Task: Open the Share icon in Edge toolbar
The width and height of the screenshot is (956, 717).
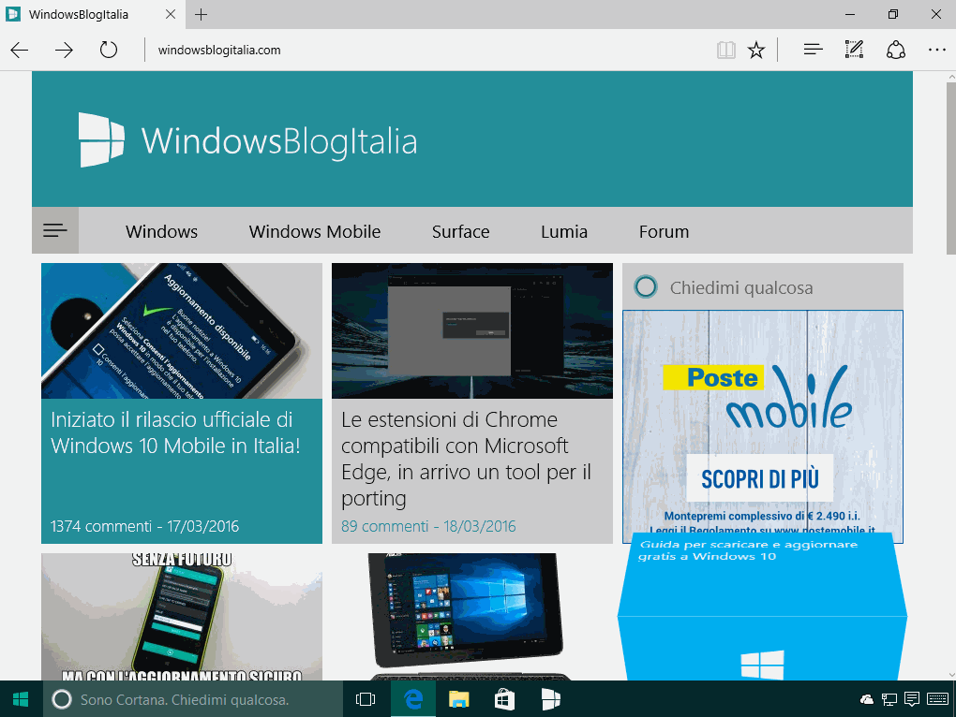Action: pyautogui.click(x=896, y=50)
